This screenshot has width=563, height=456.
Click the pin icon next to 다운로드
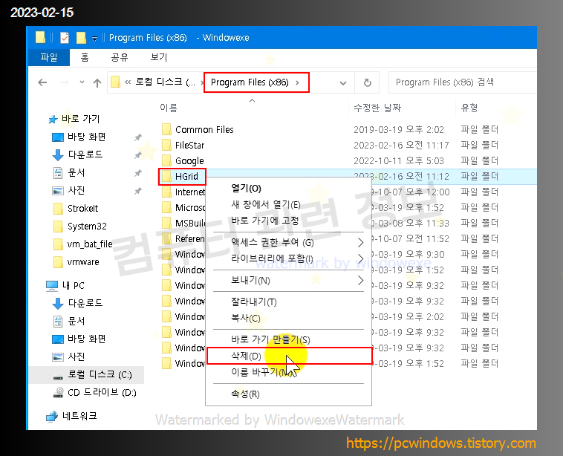(x=138, y=155)
